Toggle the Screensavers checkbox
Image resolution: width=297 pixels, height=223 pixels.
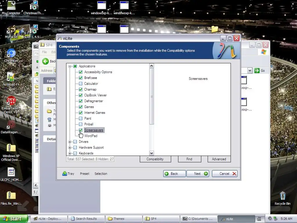[81, 130]
